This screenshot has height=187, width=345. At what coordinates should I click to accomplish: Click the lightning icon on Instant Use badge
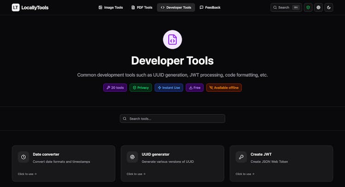[x=160, y=88]
